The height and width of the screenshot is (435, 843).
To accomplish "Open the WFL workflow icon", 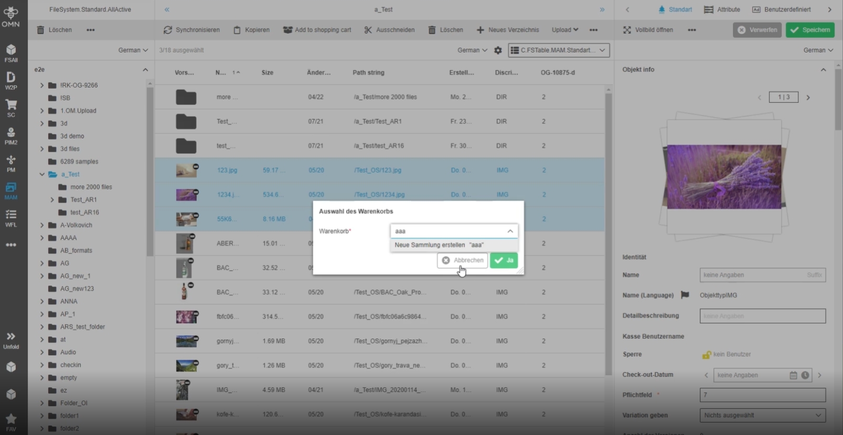I will click(11, 218).
